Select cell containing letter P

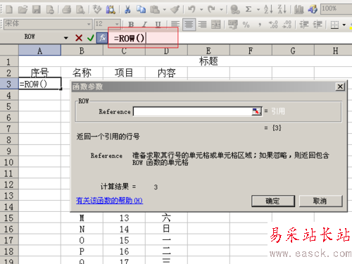pos(82,251)
